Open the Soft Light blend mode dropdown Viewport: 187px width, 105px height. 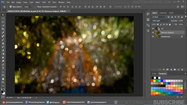[x=161, y=21]
